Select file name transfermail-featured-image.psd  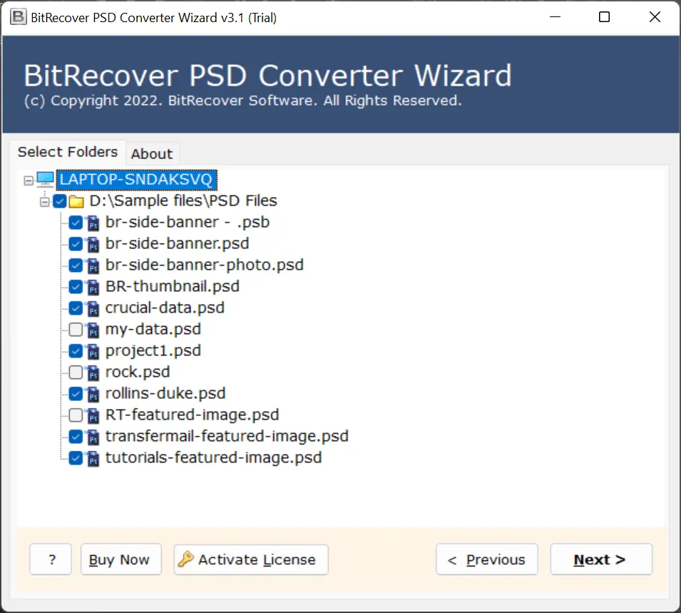tap(227, 436)
